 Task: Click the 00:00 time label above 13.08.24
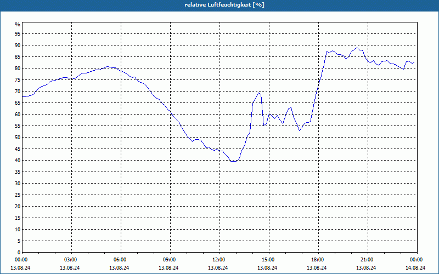(x=20, y=260)
